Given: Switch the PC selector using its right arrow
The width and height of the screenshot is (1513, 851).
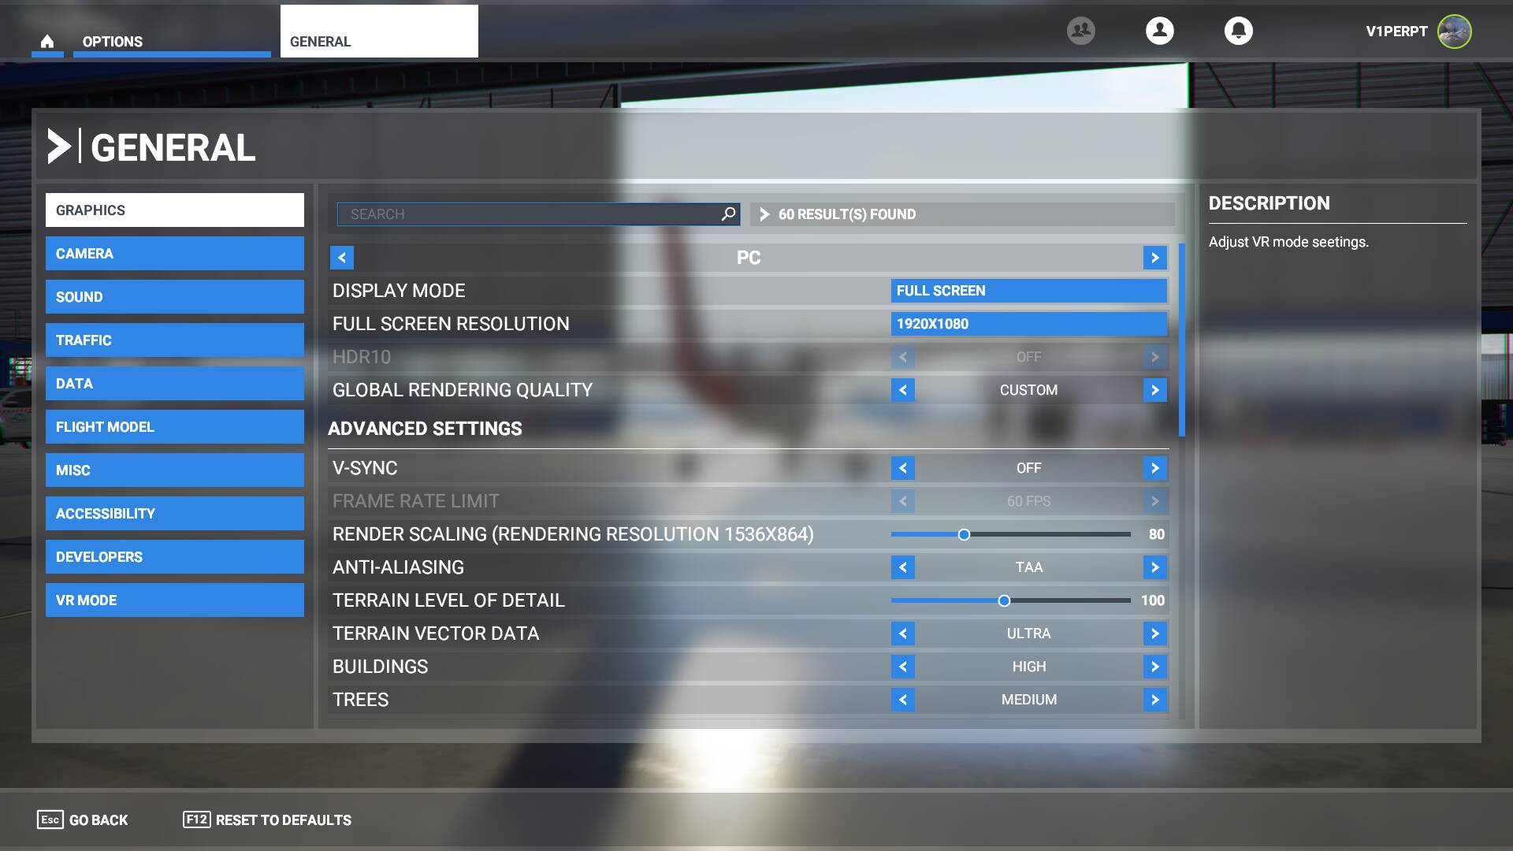Looking at the screenshot, I should (1154, 258).
